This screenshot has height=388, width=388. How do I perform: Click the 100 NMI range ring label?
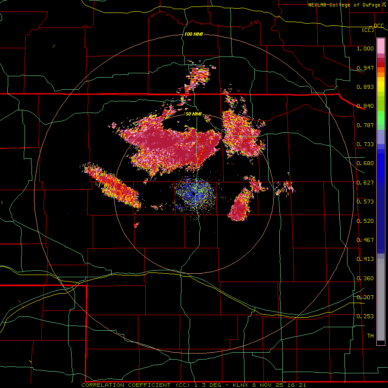194,34
